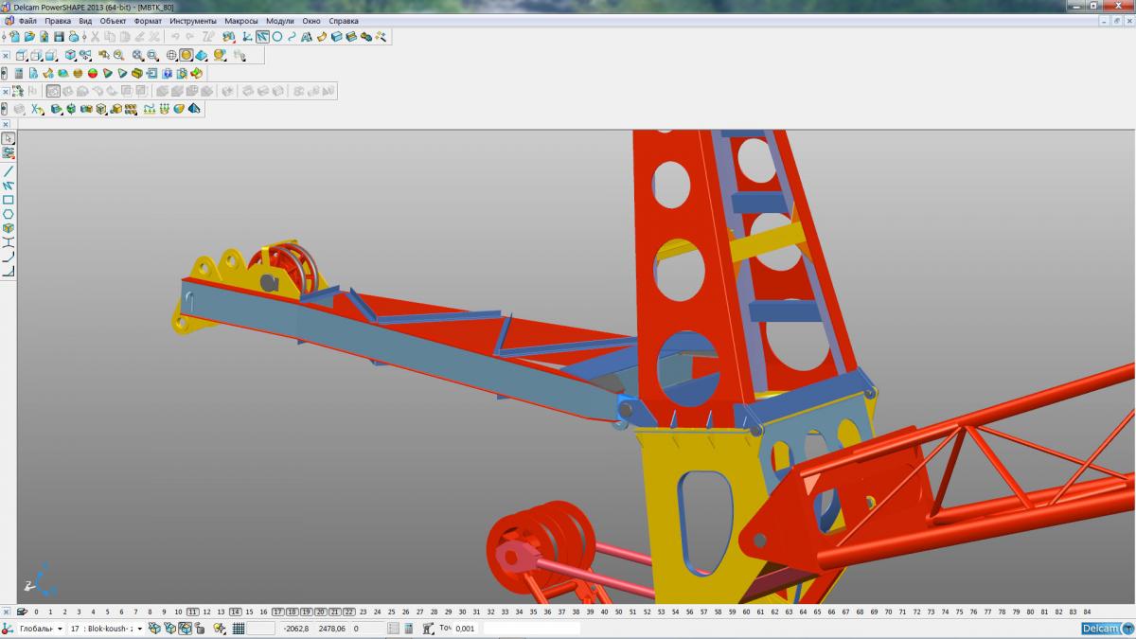Viewport: 1136px width, 639px height.
Task: Select the chamfer tool in left toolbar
Action: (9, 271)
